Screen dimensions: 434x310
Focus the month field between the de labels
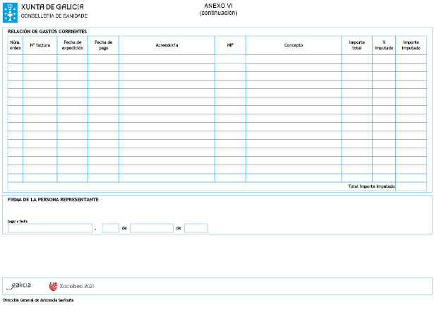tap(151, 228)
